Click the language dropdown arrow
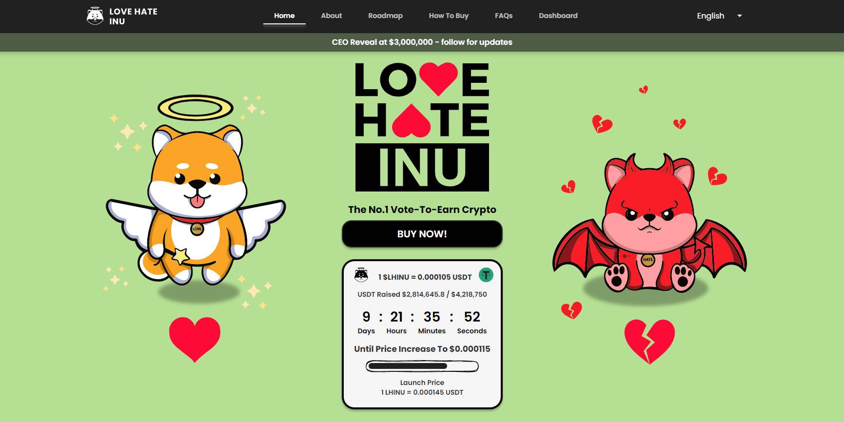This screenshot has height=422, width=844. (739, 16)
